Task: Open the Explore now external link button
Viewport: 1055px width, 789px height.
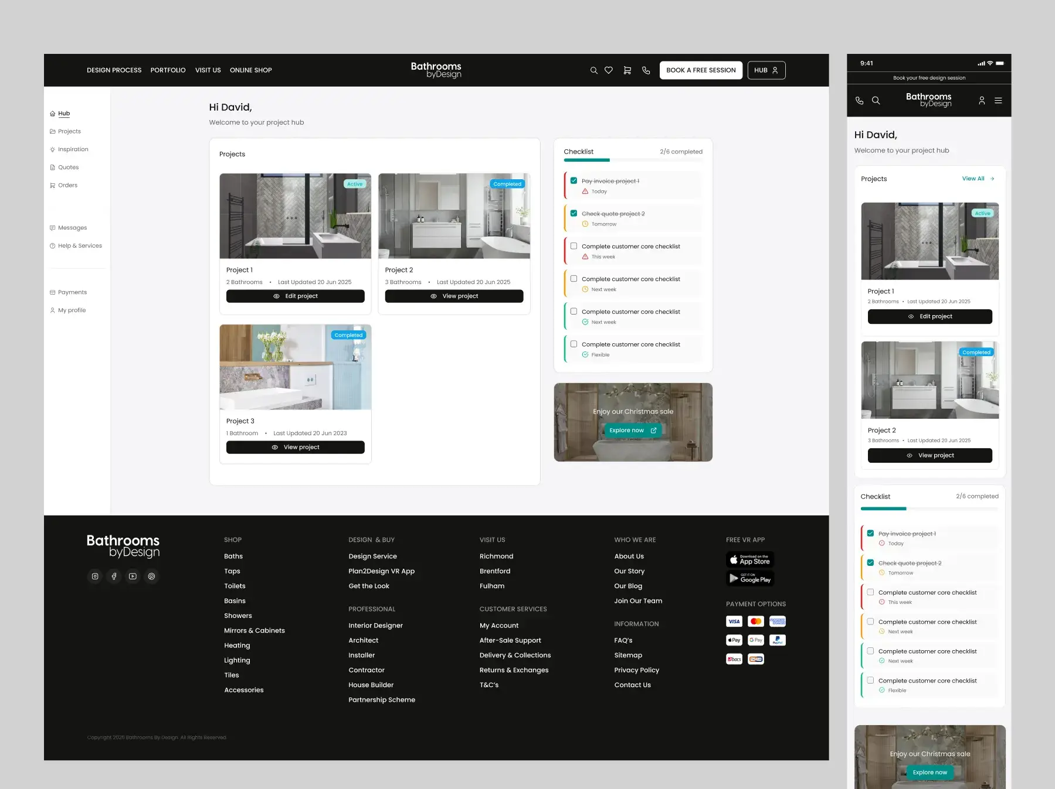Action: coord(632,431)
